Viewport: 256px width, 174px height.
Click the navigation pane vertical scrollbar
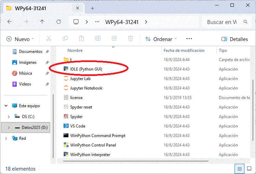point(54,126)
